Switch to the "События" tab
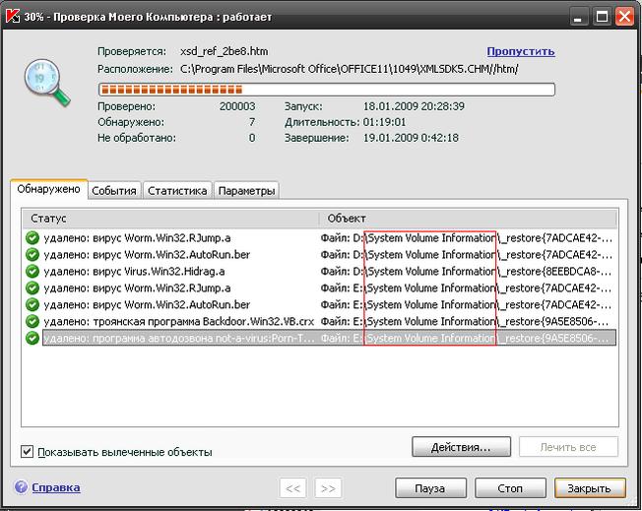 (x=114, y=191)
